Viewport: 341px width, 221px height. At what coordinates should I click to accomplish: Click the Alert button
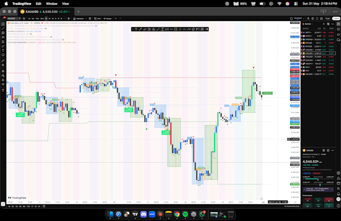point(97,18)
